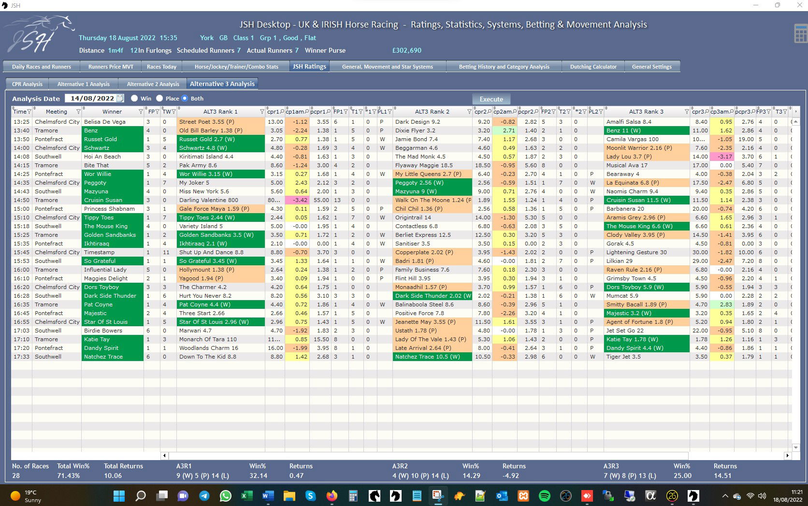Select the pink -3.42 cp1am cell
Viewport: 808px width, 506px height.
(x=297, y=200)
